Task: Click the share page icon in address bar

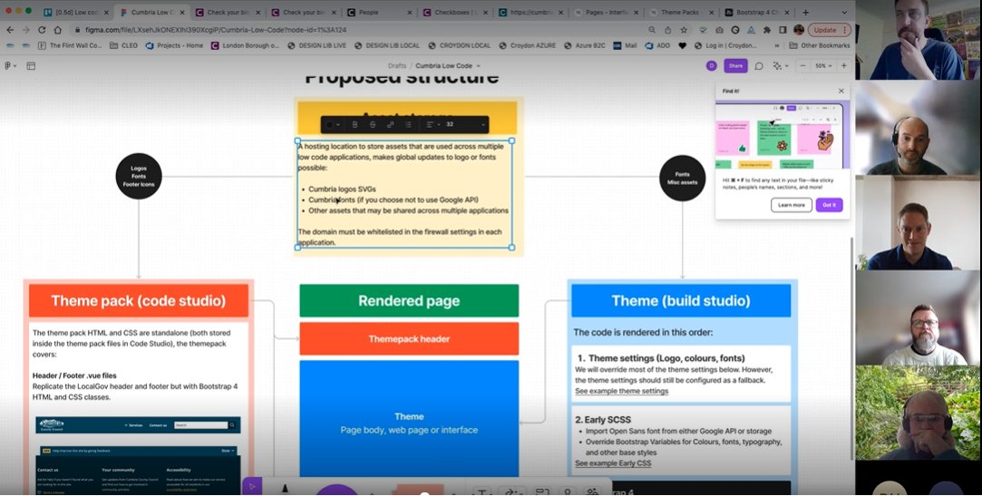Action: [x=667, y=29]
